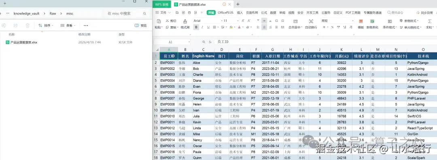
Task: Click the WPS 表格 home tab
Action: click(x=161, y=4)
